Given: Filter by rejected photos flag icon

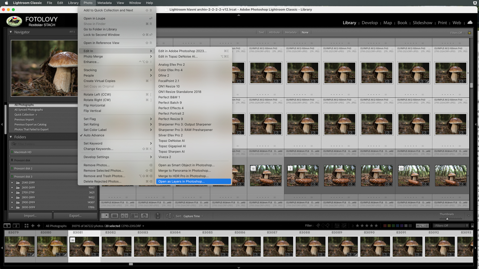Looking at the screenshot, I should click(328, 226).
